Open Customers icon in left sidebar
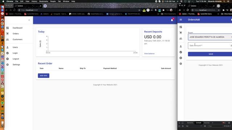The image size is (232, 130). pyautogui.click(x=8, y=39)
